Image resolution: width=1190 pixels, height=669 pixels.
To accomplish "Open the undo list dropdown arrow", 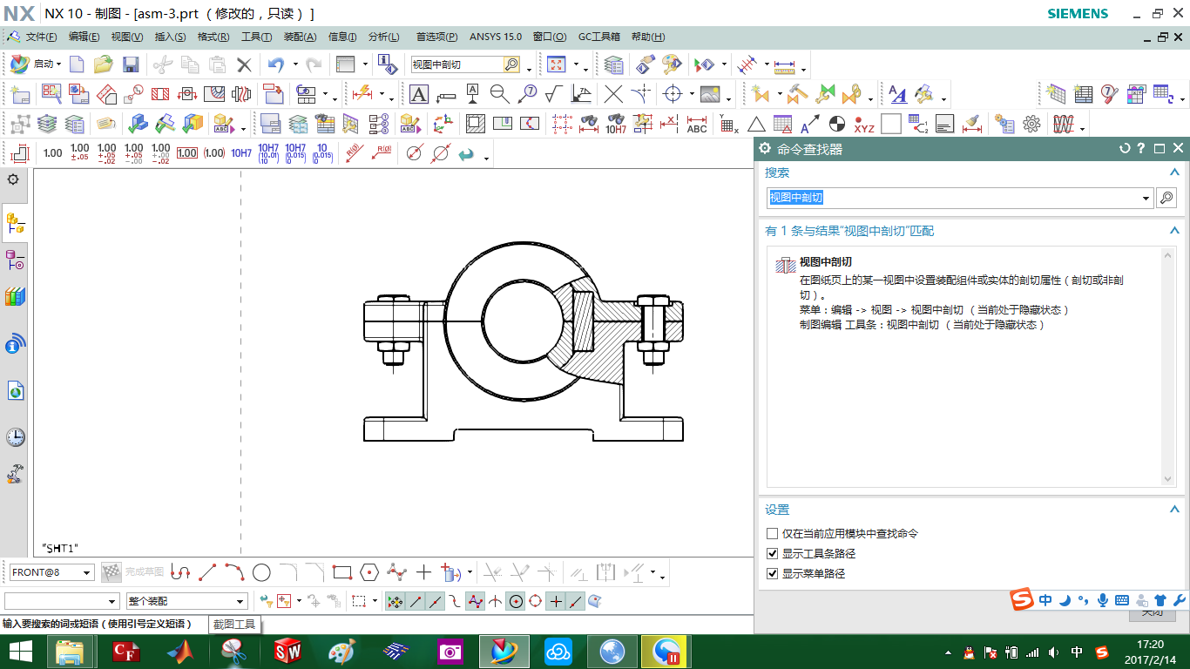I will (295, 64).
